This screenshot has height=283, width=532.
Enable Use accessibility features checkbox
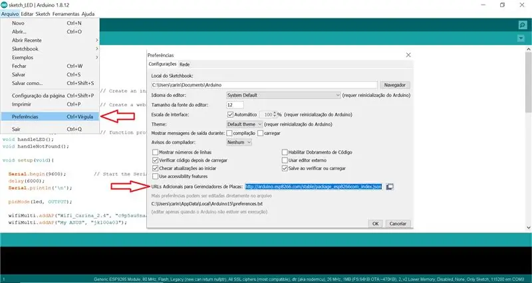(x=155, y=176)
